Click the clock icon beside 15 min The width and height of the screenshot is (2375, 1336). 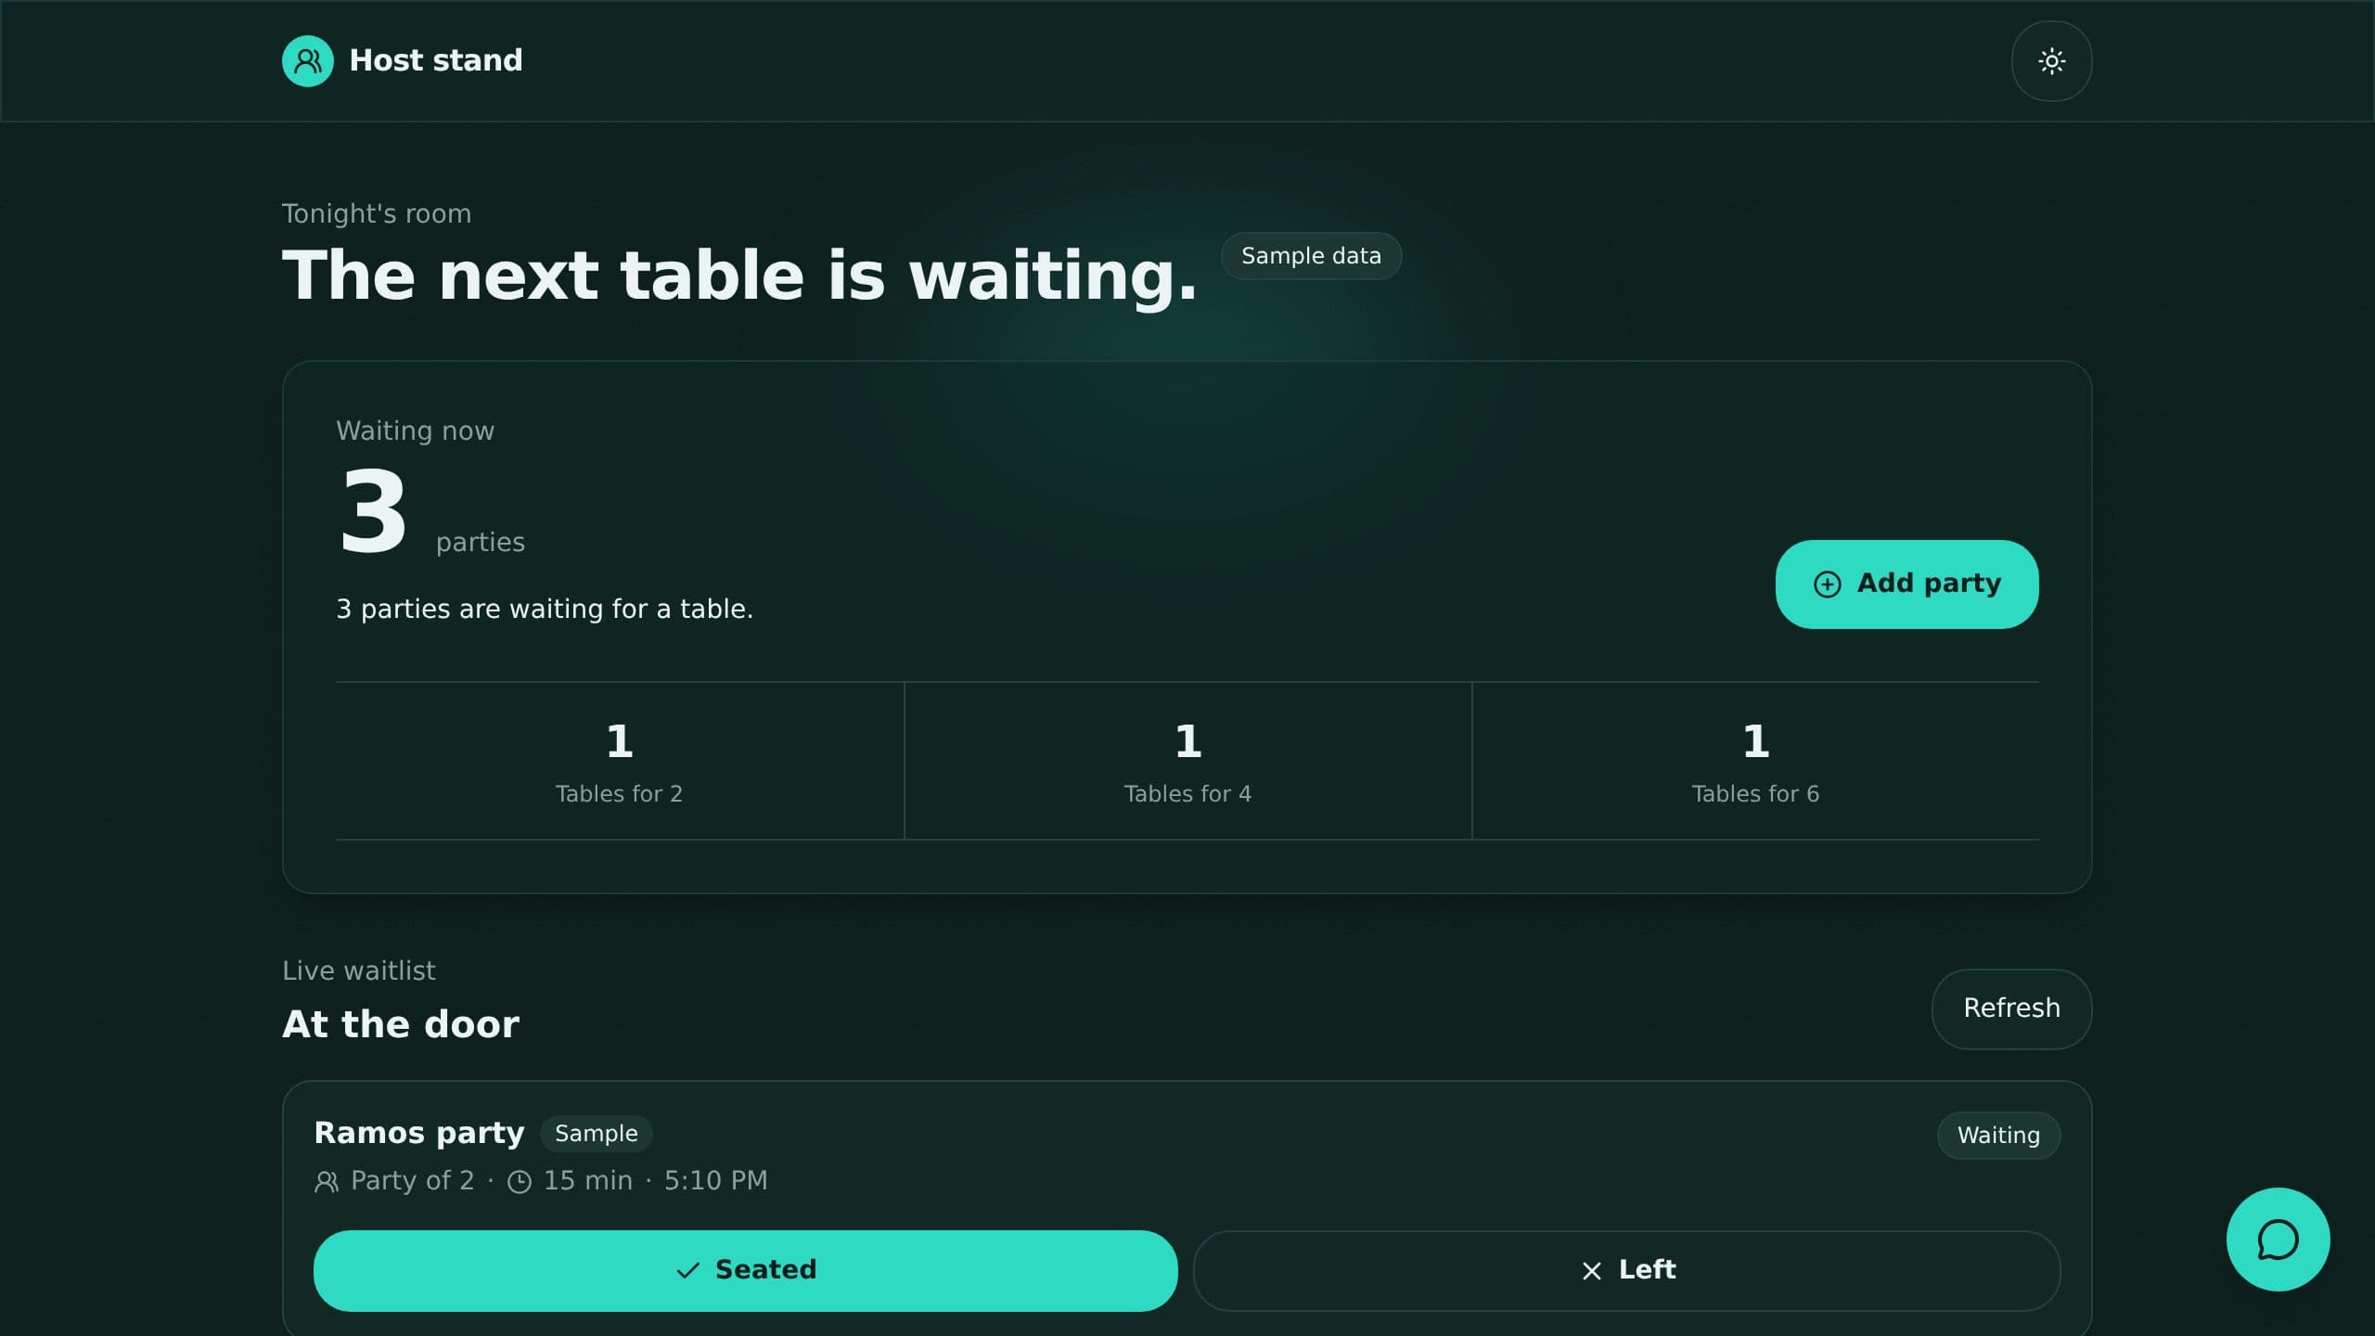click(520, 1181)
